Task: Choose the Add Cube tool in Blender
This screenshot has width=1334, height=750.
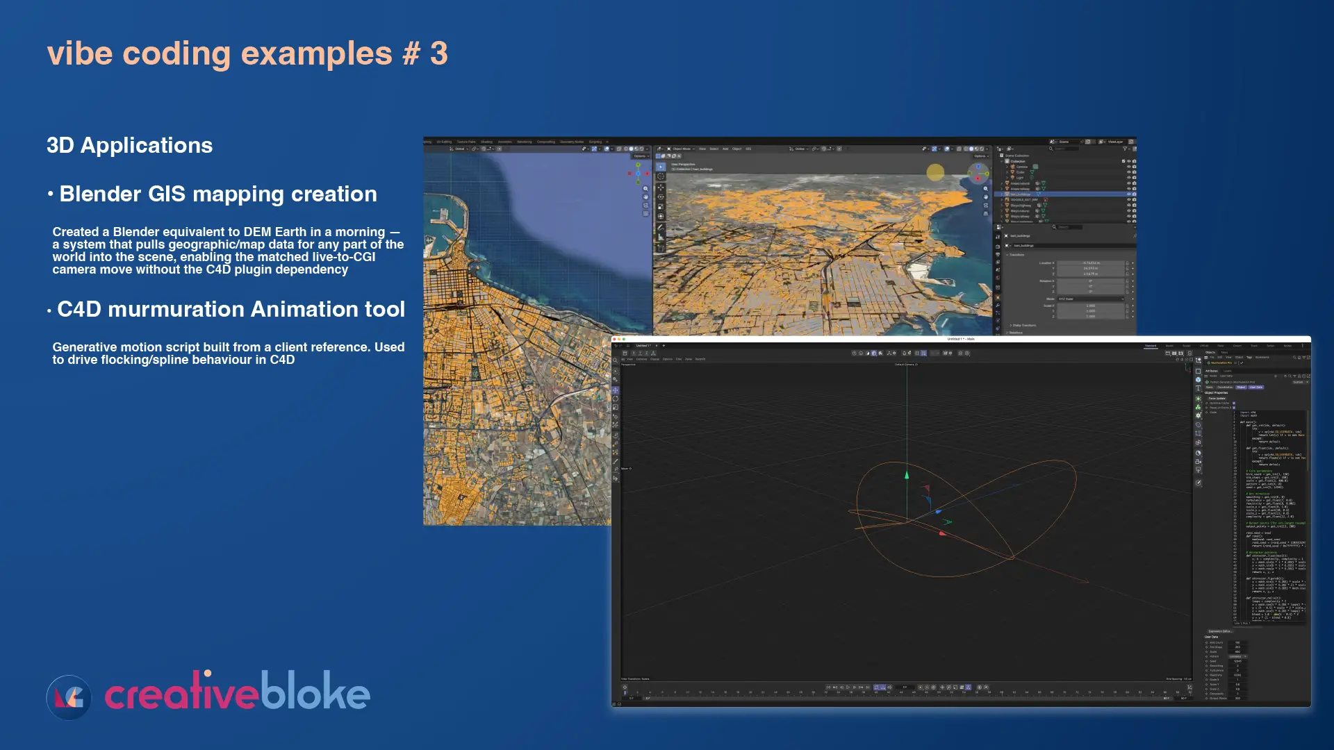Action: coord(661,248)
